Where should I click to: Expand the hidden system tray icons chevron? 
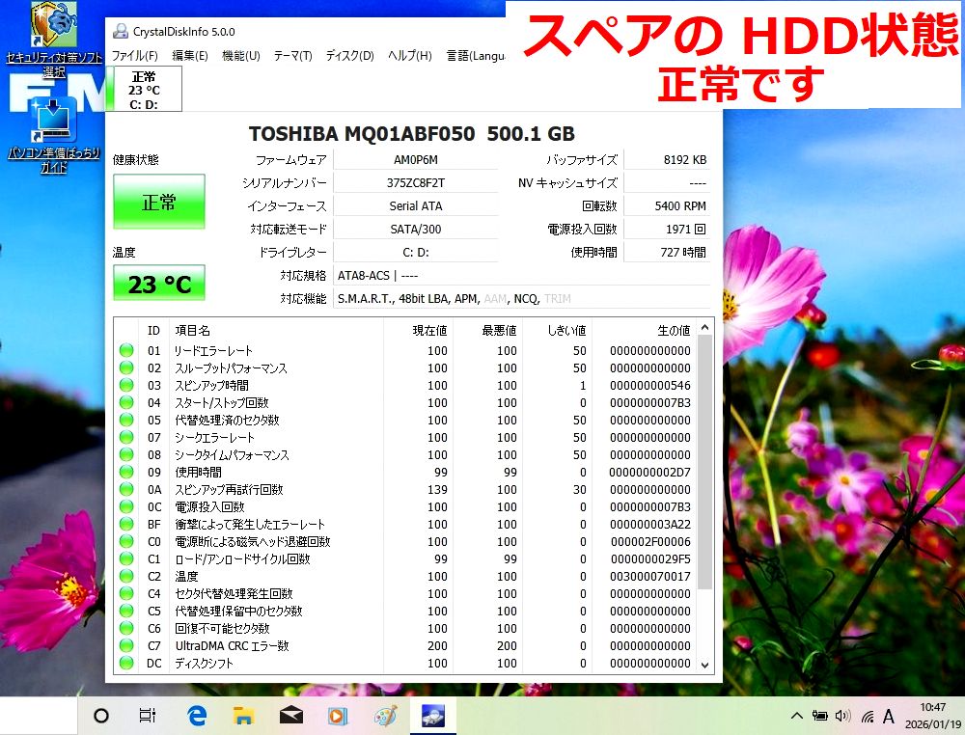pyautogui.click(x=796, y=716)
